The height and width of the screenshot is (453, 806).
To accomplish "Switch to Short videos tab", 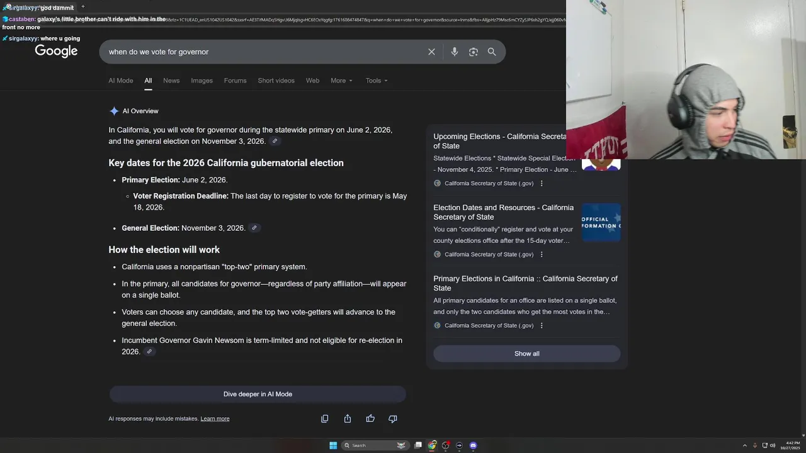I will point(276,81).
